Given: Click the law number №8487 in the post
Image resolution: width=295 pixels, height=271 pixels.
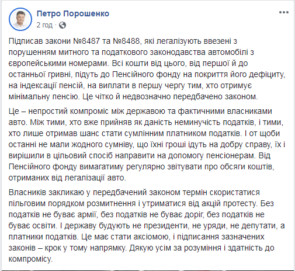Looking at the screenshot, I should (x=86, y=41).
